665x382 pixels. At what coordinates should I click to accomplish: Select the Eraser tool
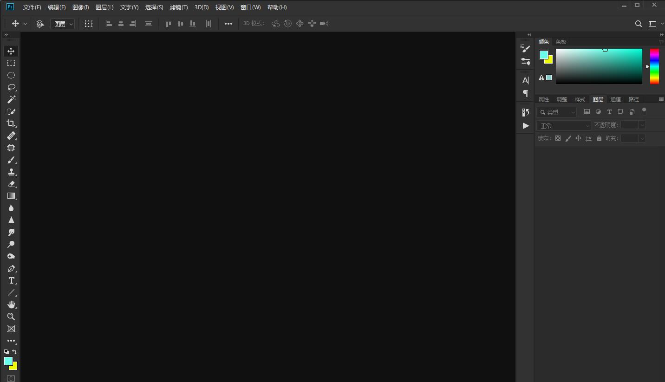pyautogui.click(x=11, y=184)
